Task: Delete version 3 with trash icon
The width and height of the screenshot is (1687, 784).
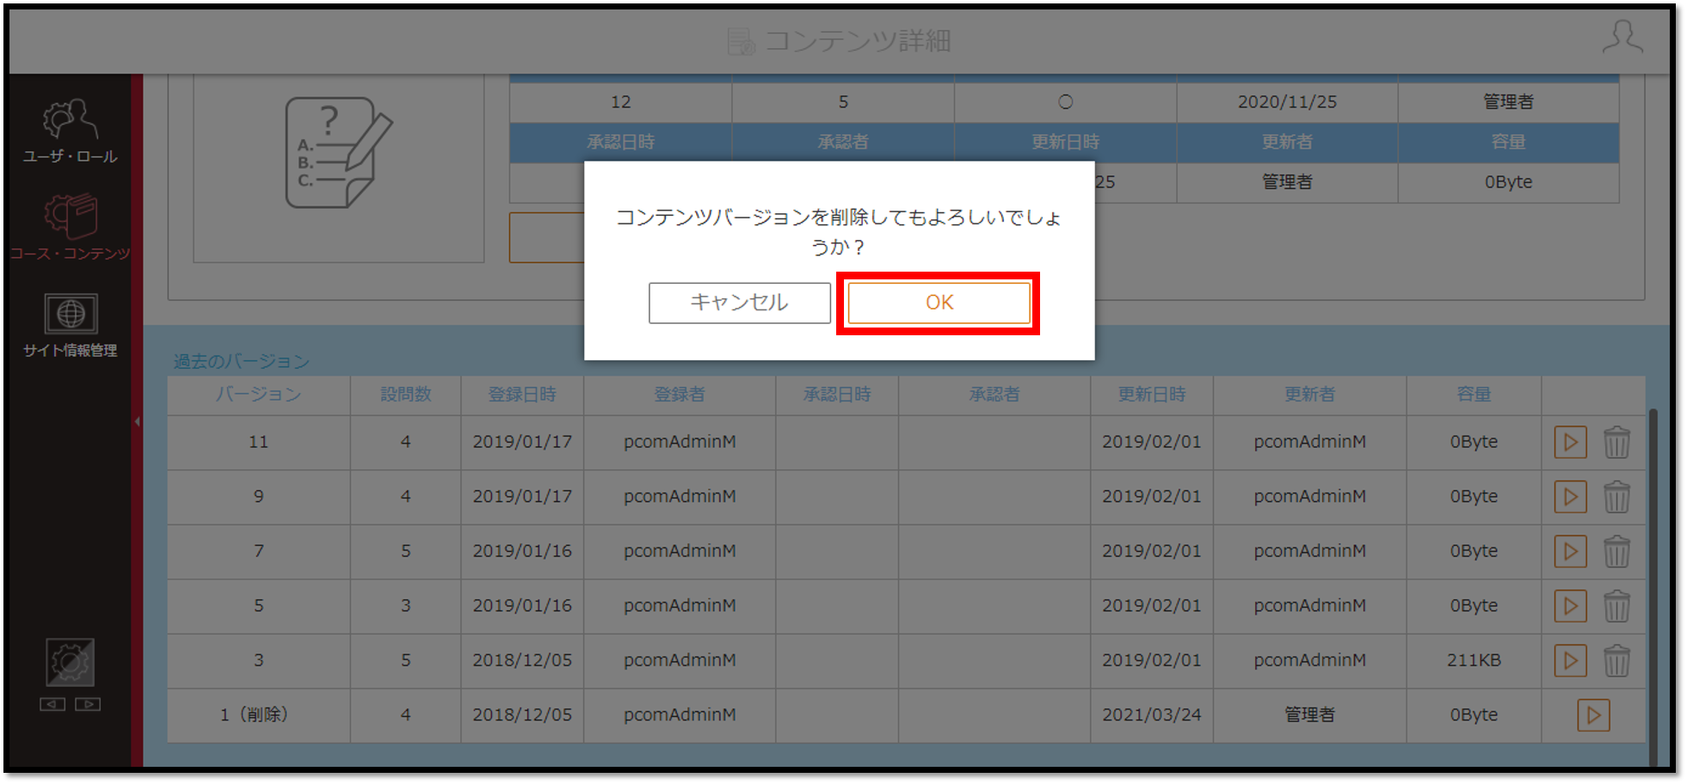Action: [x=1616, y=660]
